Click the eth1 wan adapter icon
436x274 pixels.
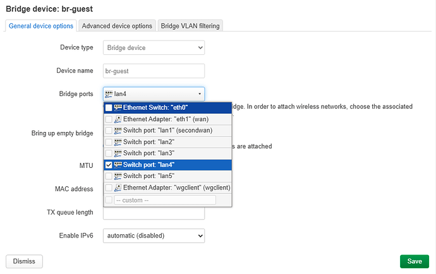point(118,119)
